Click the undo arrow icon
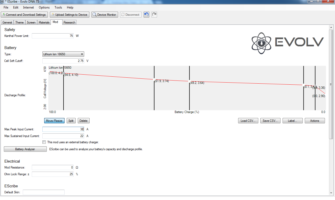335x200 pixels. 146,15
